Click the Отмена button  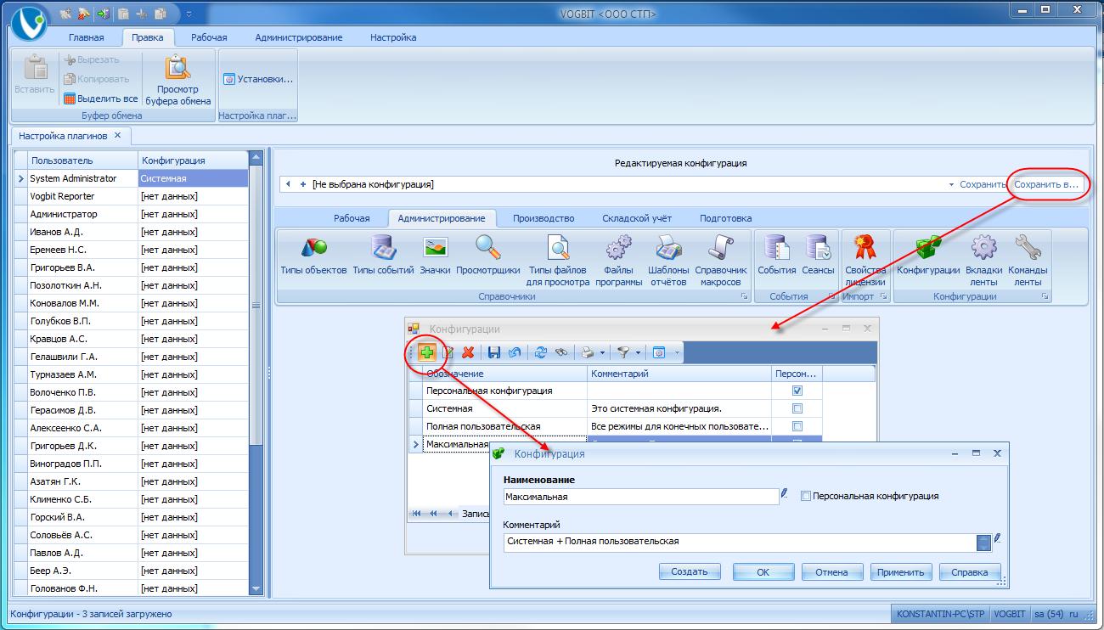[832, 571]
